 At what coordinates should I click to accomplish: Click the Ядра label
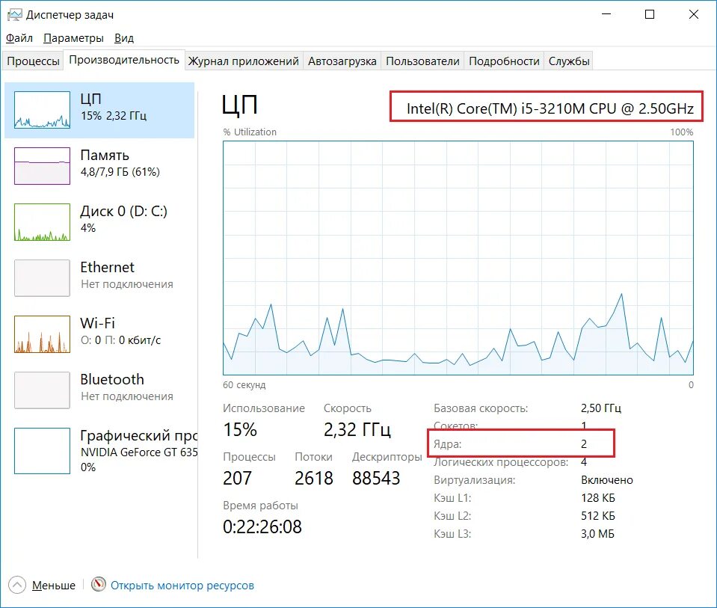448,443
